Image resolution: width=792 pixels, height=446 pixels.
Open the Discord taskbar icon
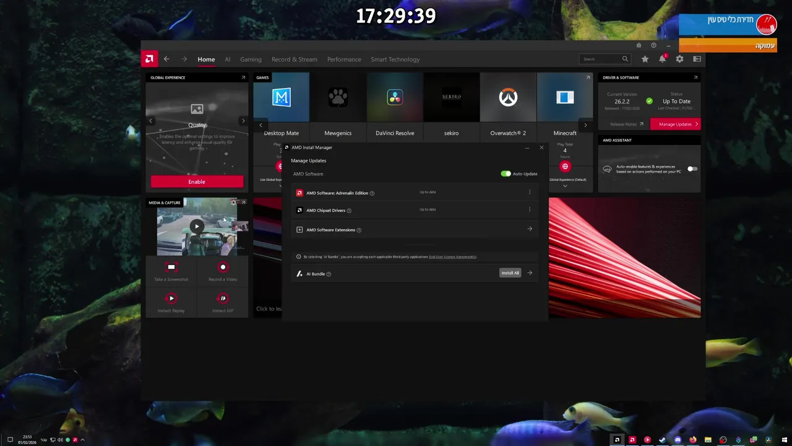[x=678, y=440]
